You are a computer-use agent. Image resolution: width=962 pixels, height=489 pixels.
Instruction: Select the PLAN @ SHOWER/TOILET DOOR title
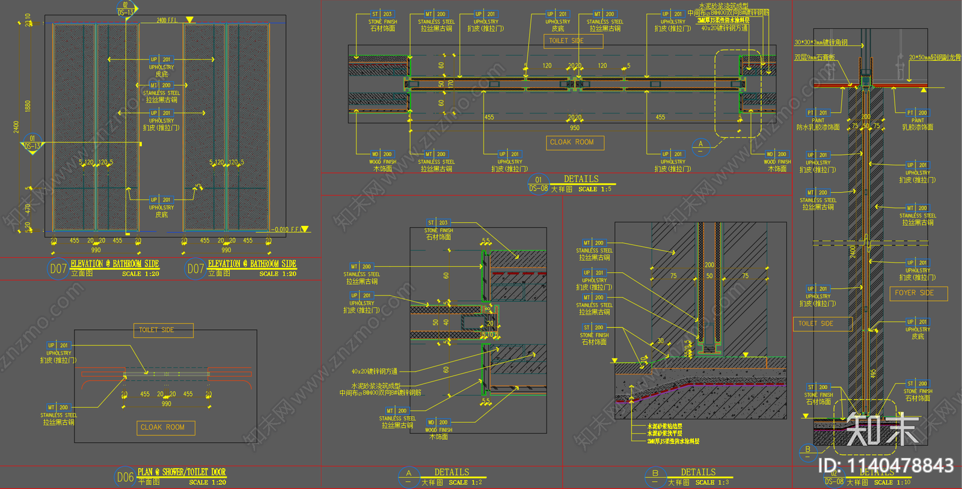click(x=182, y=472)
